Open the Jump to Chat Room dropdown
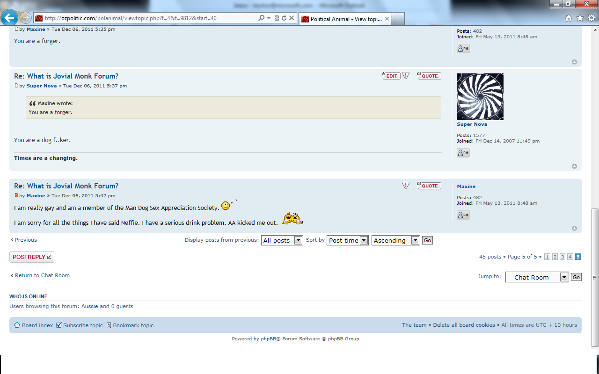 [537, 277]
